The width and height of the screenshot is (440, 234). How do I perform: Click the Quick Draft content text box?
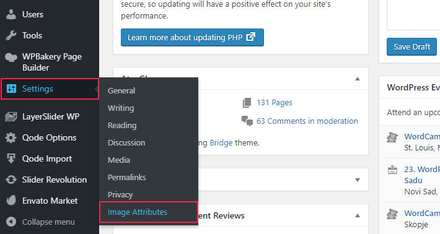pos(413,15)
